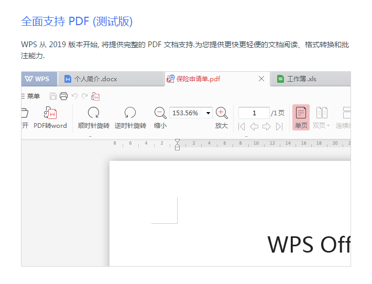The image size is (372, 284).
Task: Click the print icon in quick toolbar
Action: coord(63,96)
